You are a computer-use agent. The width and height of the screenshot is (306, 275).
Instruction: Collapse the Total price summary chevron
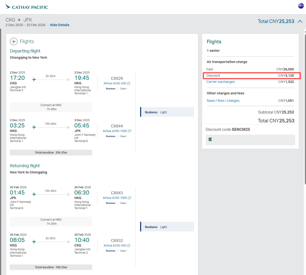tap(300, 22)
